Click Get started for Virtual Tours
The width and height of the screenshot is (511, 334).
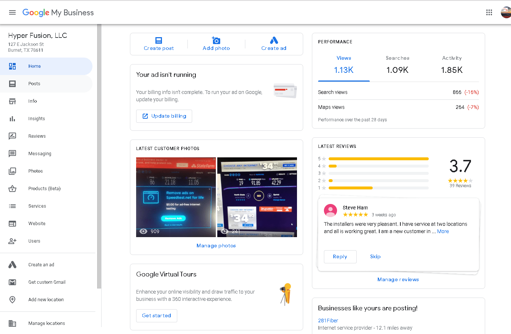tap(157, 316)
